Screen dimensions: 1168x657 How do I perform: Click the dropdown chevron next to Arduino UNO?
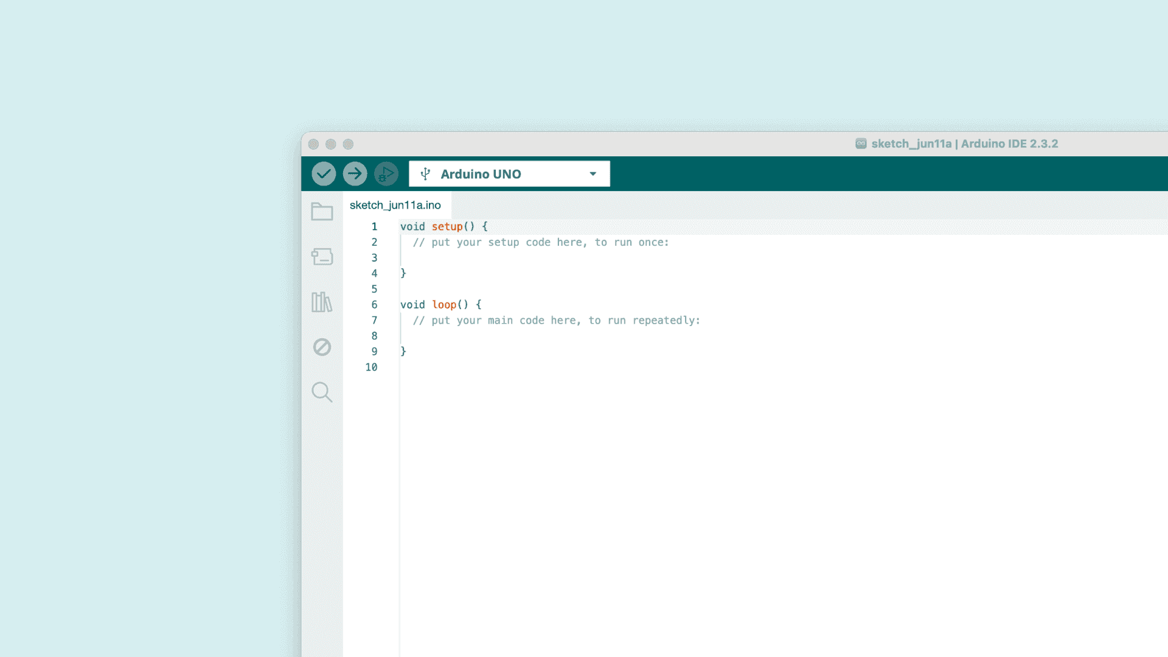pyautogui.click(x=593, y=173)
